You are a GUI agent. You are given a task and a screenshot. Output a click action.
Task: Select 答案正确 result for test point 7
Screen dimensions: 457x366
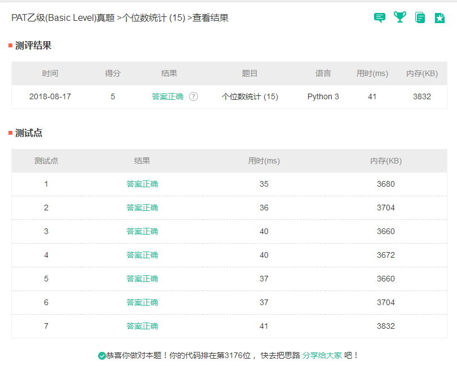142,326
